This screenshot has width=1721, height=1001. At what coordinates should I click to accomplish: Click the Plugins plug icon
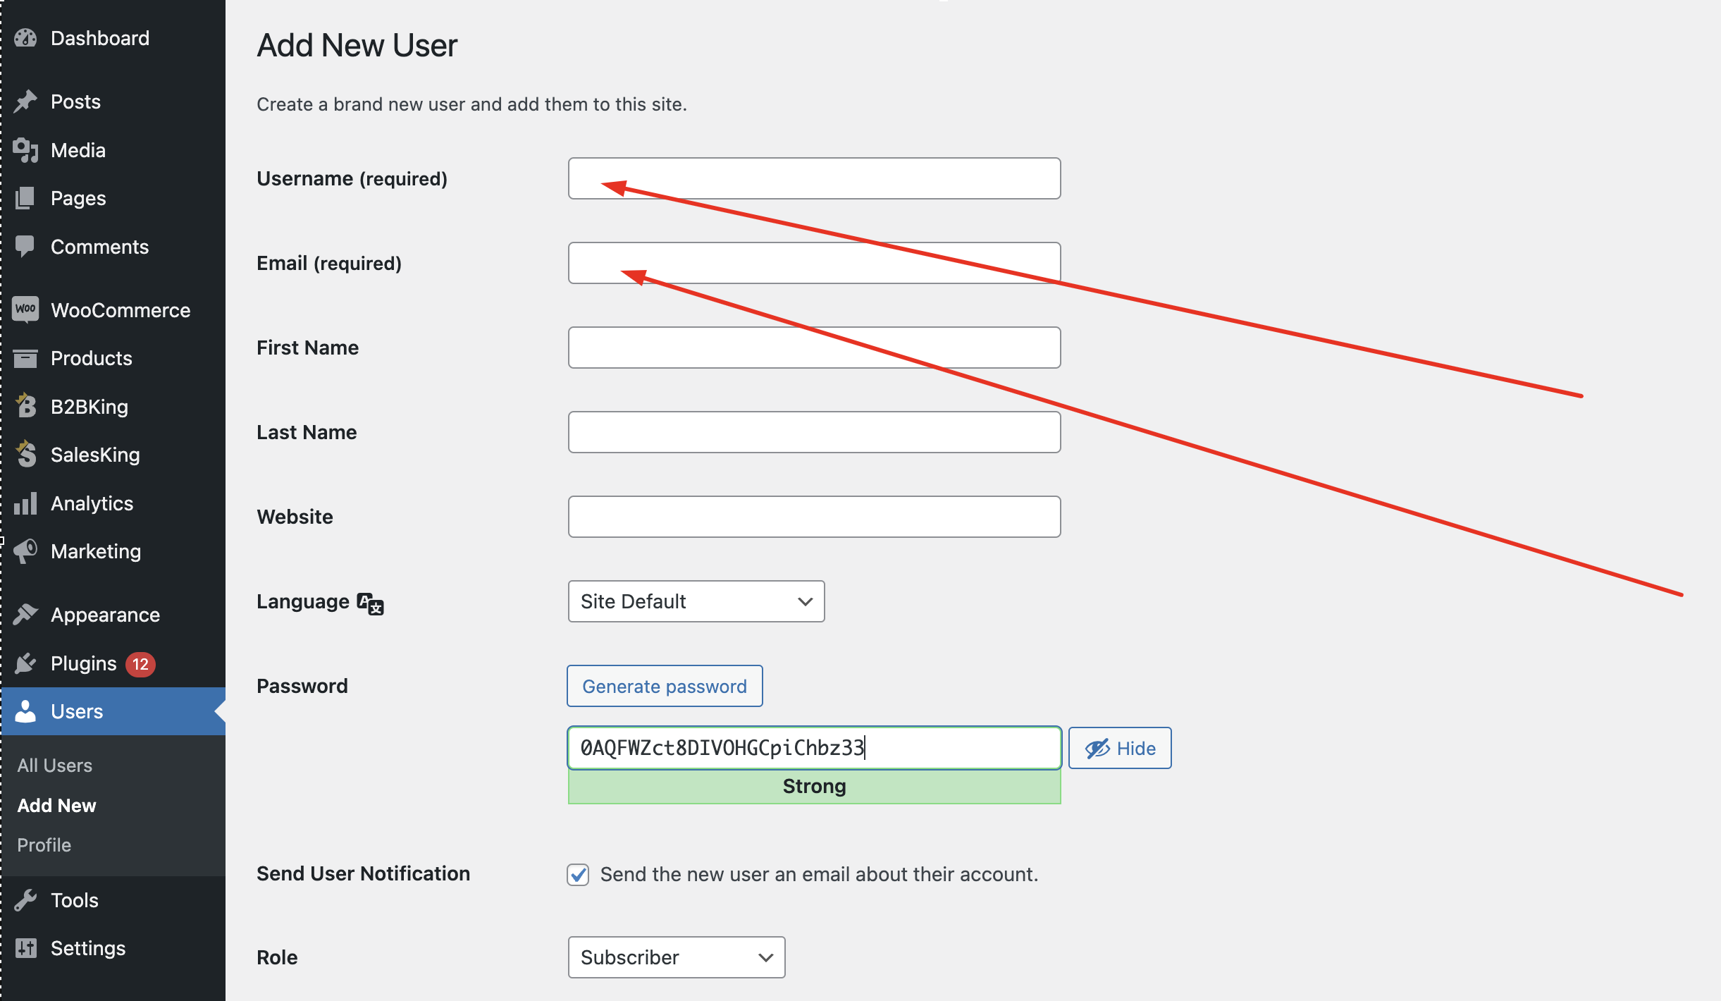25,663
